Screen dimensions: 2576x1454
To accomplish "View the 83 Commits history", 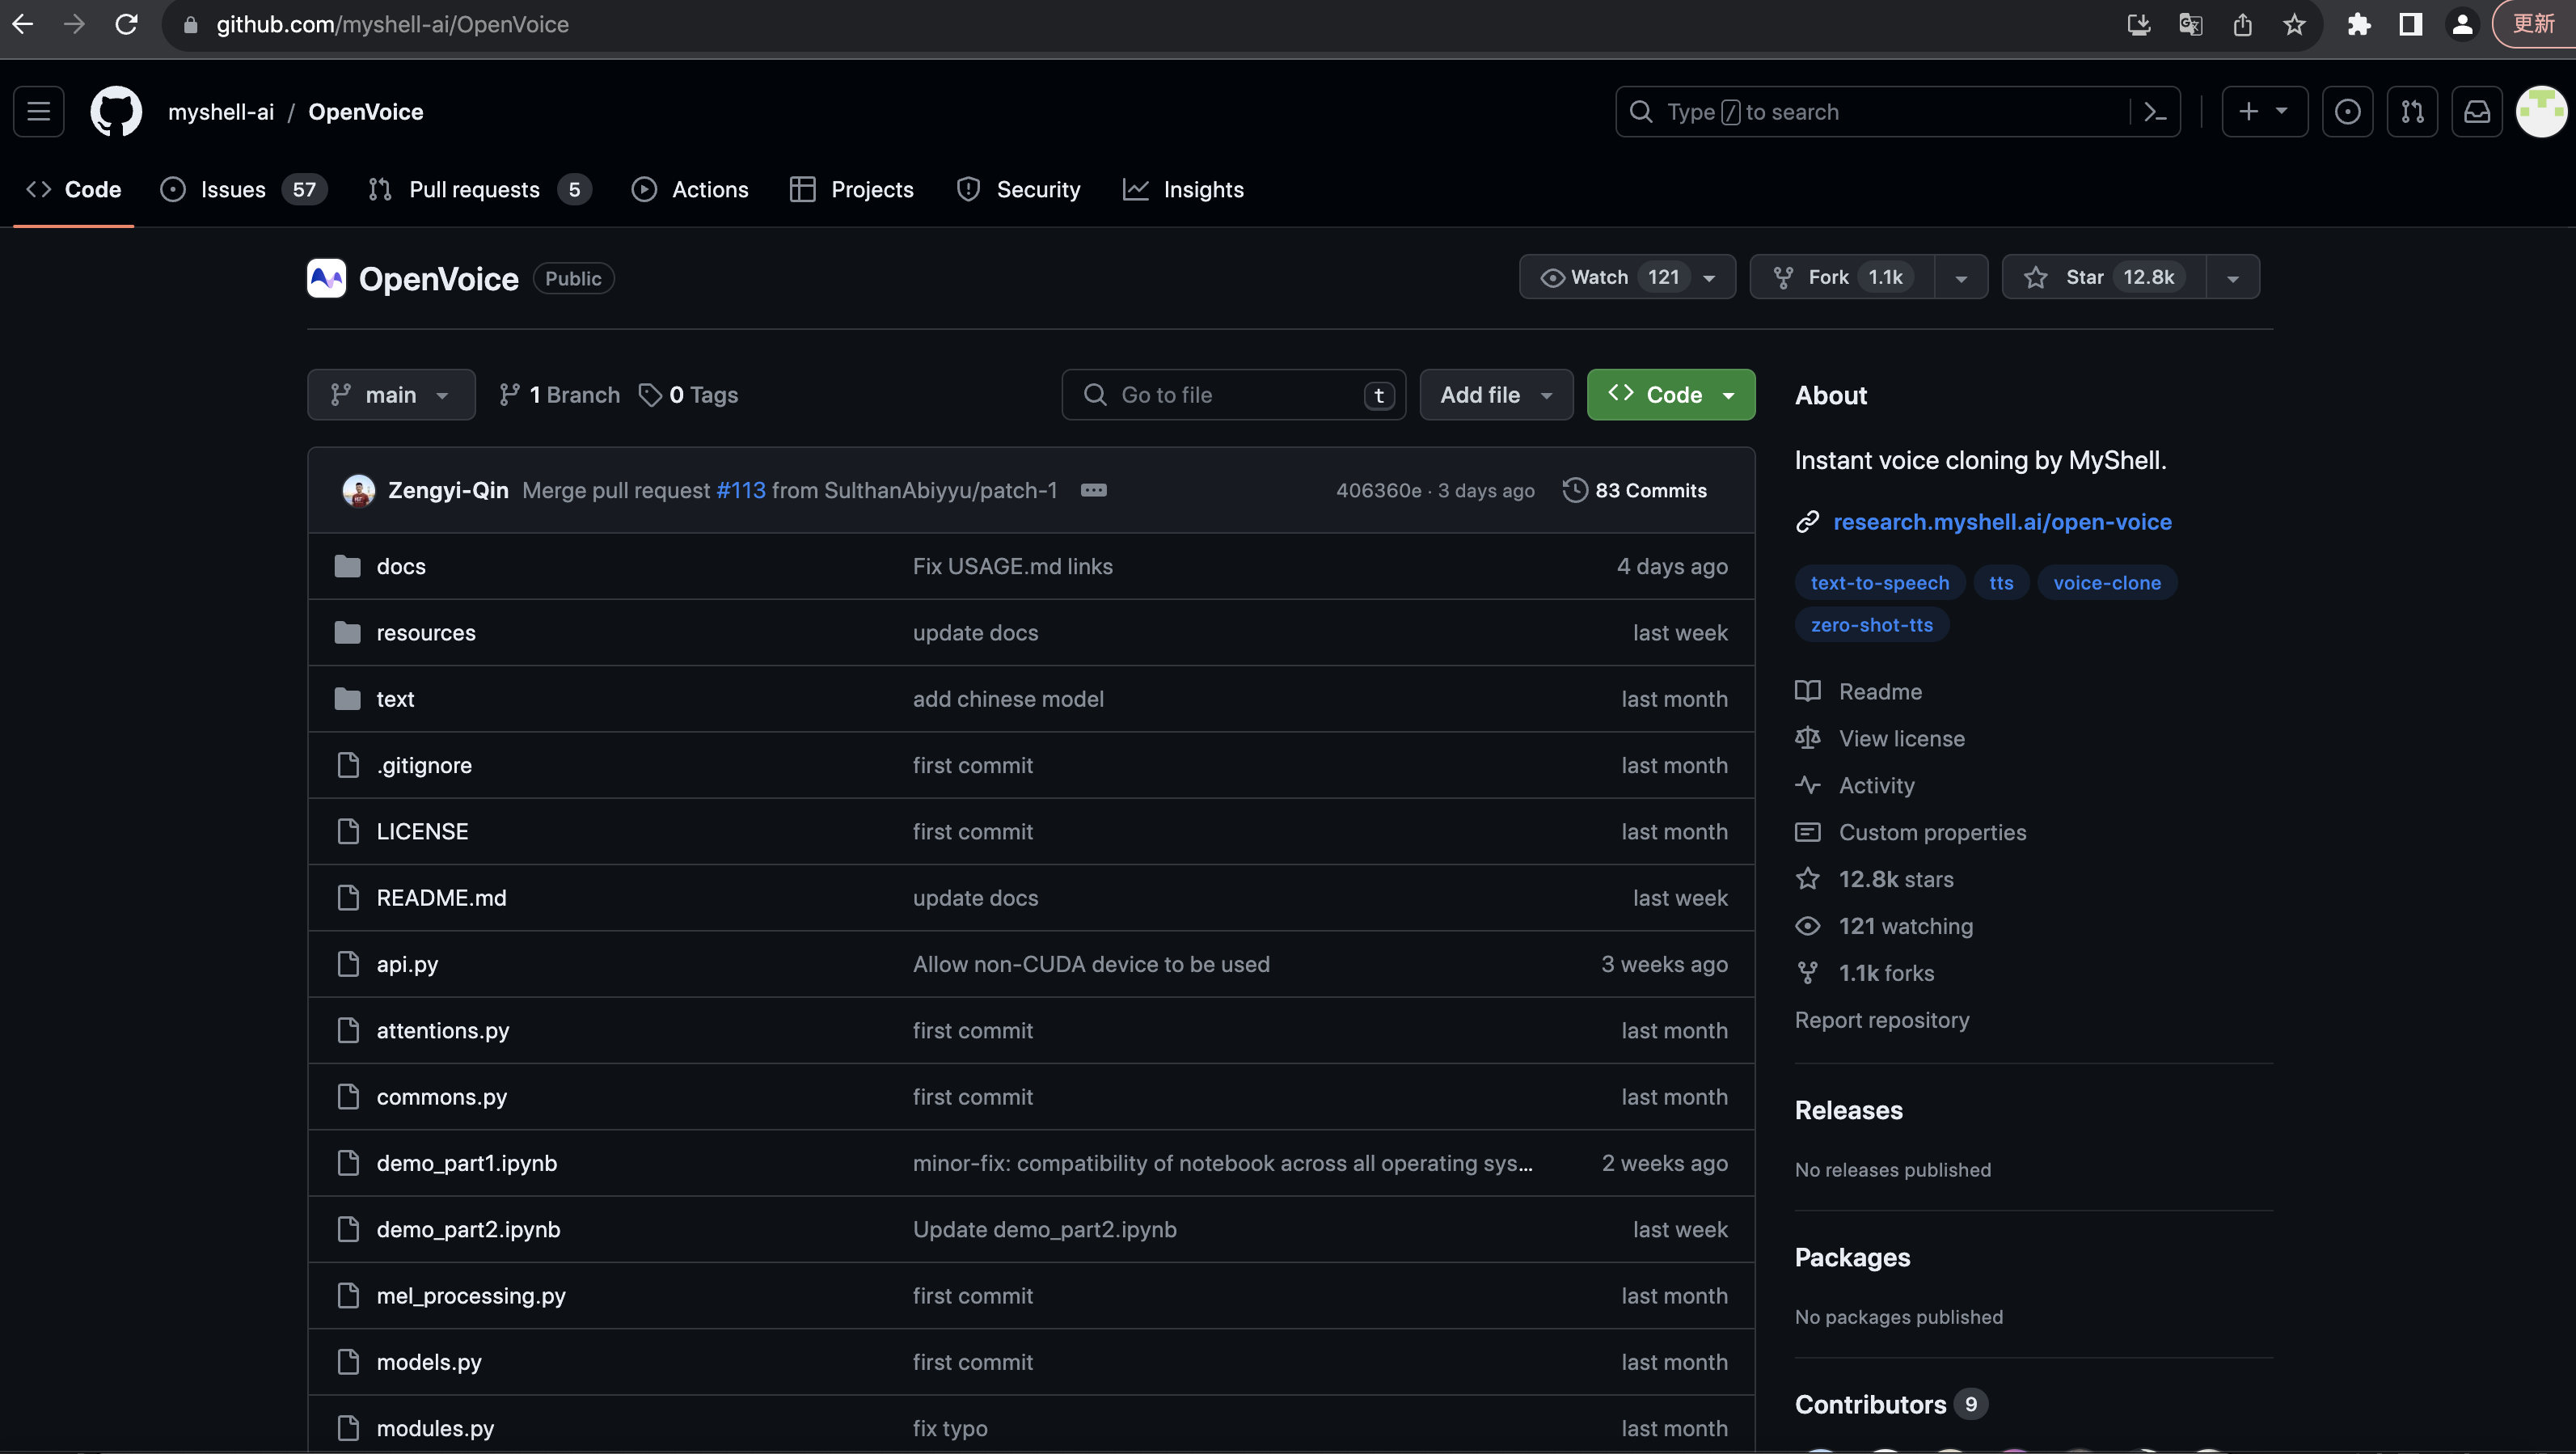I will (x=1635, y=490).
